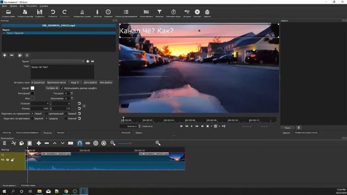The width and height of the screenshot is (347, 195).
Task: Open the Jobs toolbar icon
Action: [x=207, y=12]
